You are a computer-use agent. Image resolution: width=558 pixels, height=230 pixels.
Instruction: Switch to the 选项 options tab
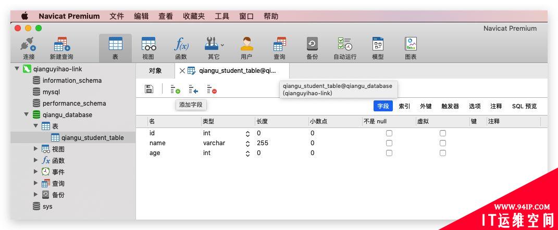point(475,106)
